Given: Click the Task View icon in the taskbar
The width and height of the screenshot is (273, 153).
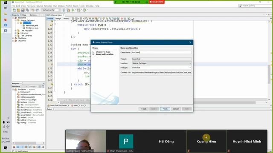Looking at the screenshot, I should pos(6,8).
